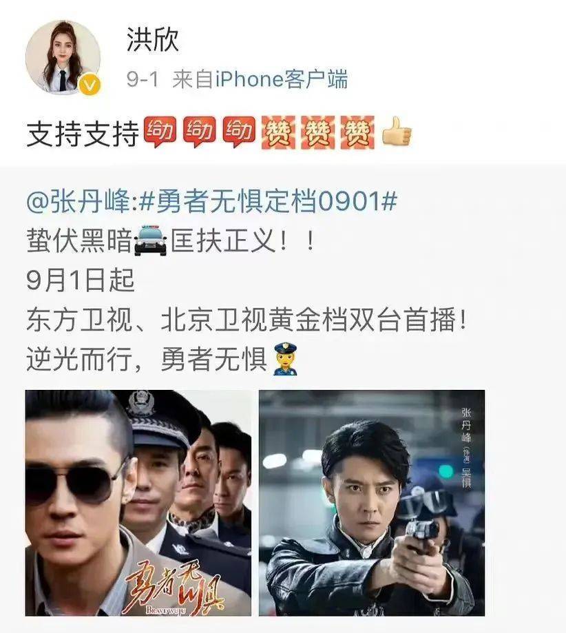Image resolution: width=566 pixels, height=633 pixels.
Task: Open the reposted text 蛰伏黑暗 匡扶正义
Action: click(x=170, y=241)
